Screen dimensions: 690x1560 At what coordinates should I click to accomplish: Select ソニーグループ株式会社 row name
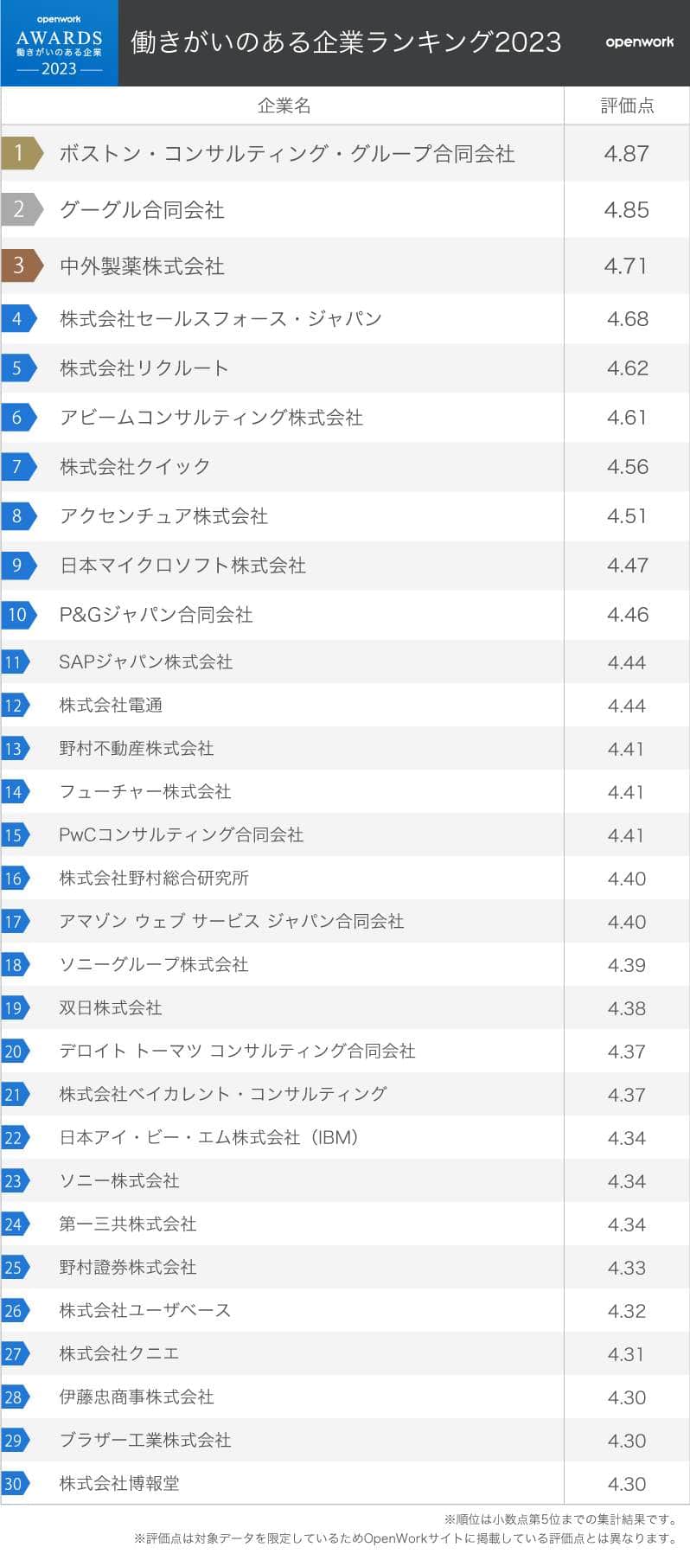153,964
